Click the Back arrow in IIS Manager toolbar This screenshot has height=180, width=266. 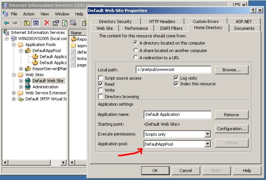tap(6, 23)
